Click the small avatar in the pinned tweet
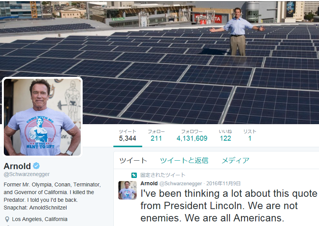The height and width of the screenshot is (226, 319). pos(128,190)
